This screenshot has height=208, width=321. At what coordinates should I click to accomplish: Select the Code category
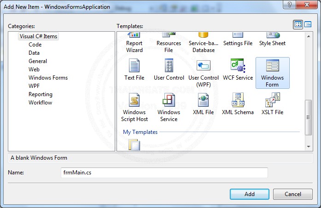pyautogui.click(x=35, y=45)
